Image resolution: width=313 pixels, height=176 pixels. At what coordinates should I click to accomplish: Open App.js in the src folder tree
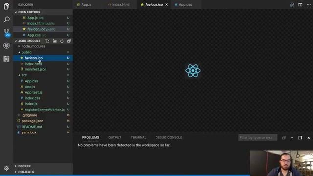coord(43,87)
